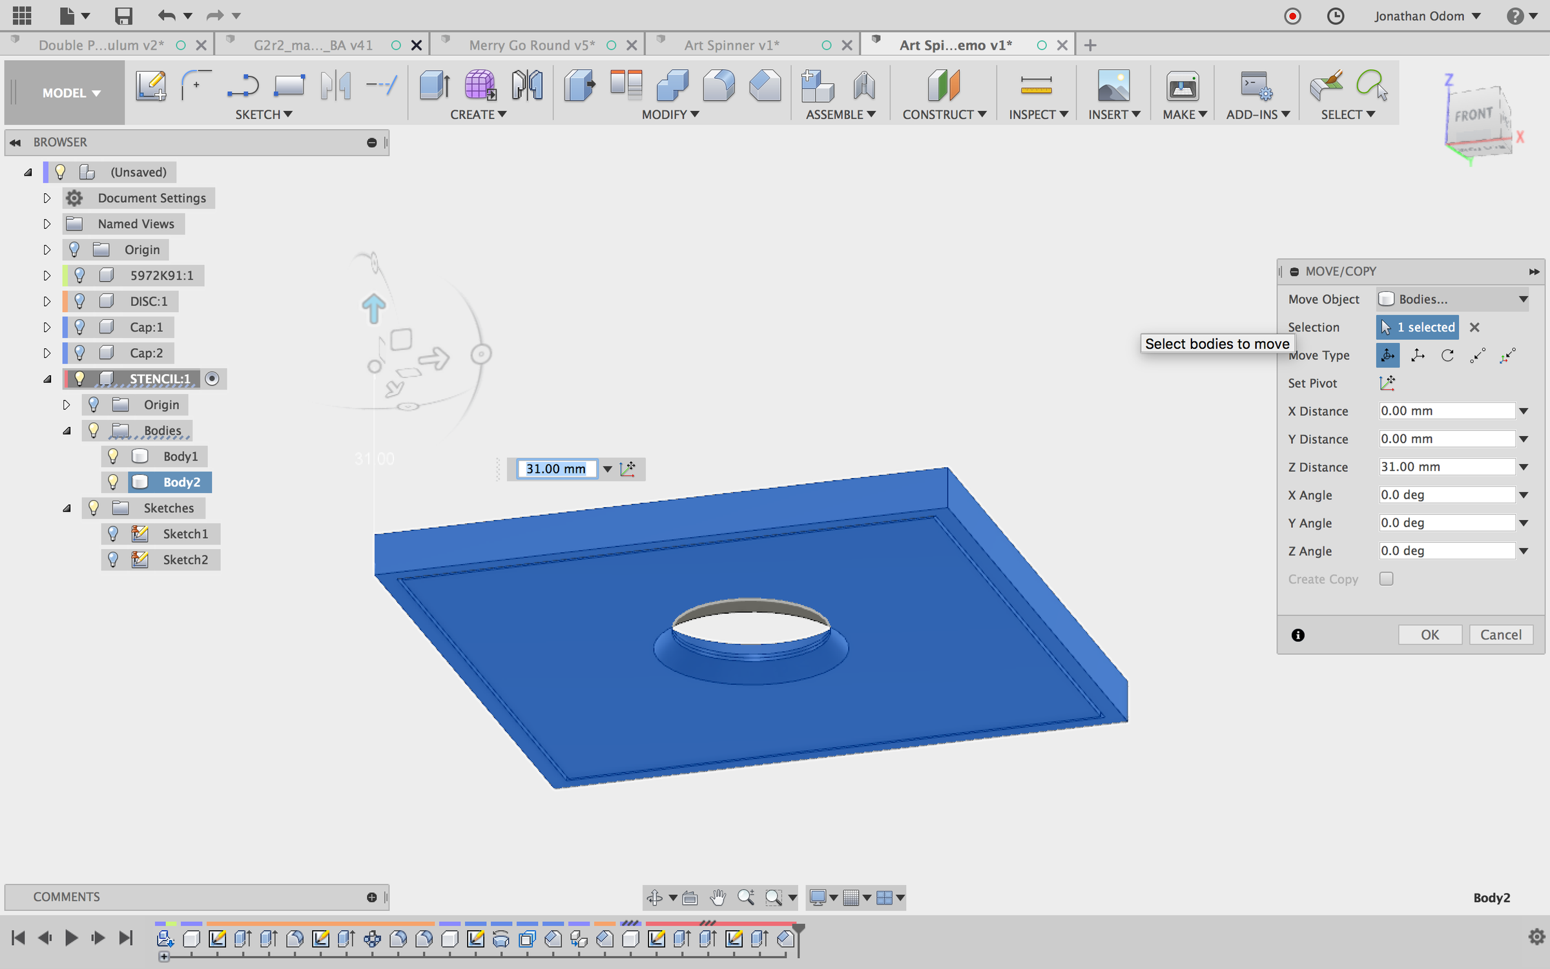The width and height of the screenshot is (1550, 969).
Task: Expand the Document Settings node
Action: click(46, 198)
